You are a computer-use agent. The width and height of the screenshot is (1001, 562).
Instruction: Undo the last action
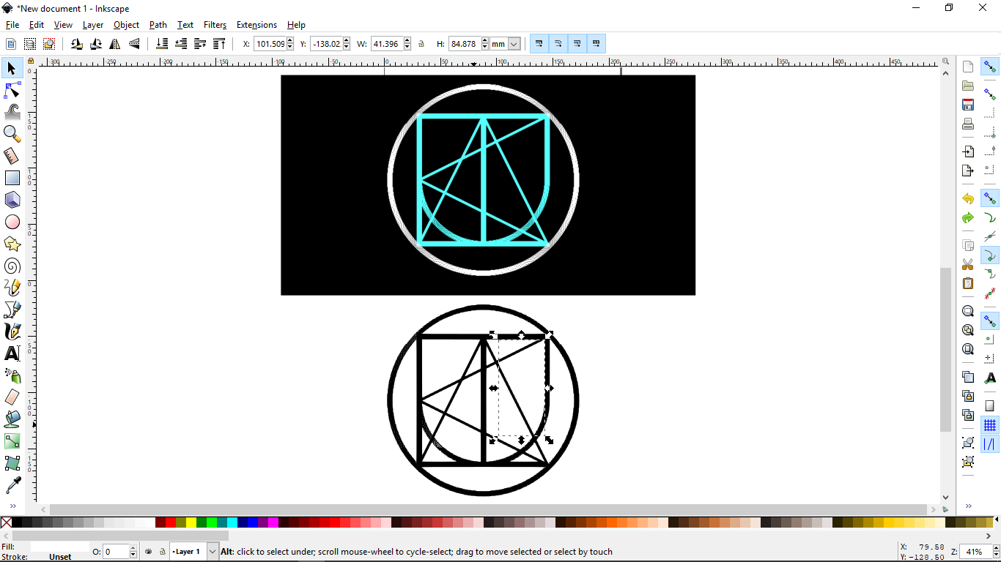[968, 199]
